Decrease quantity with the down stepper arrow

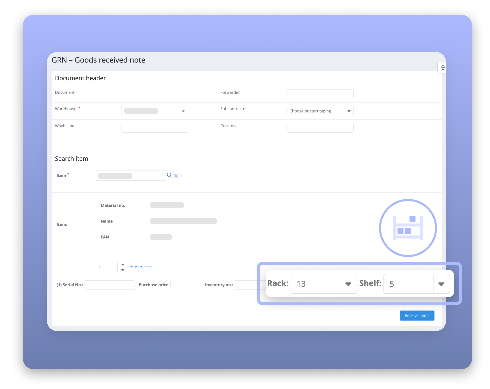[x=123, y=270]
